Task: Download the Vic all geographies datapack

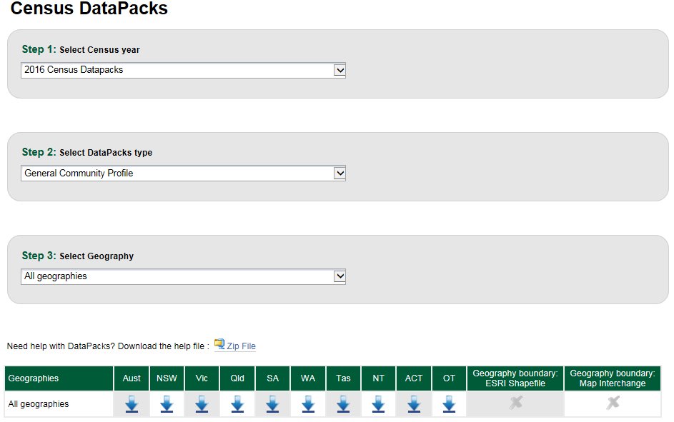Action: tap(202, 405)
